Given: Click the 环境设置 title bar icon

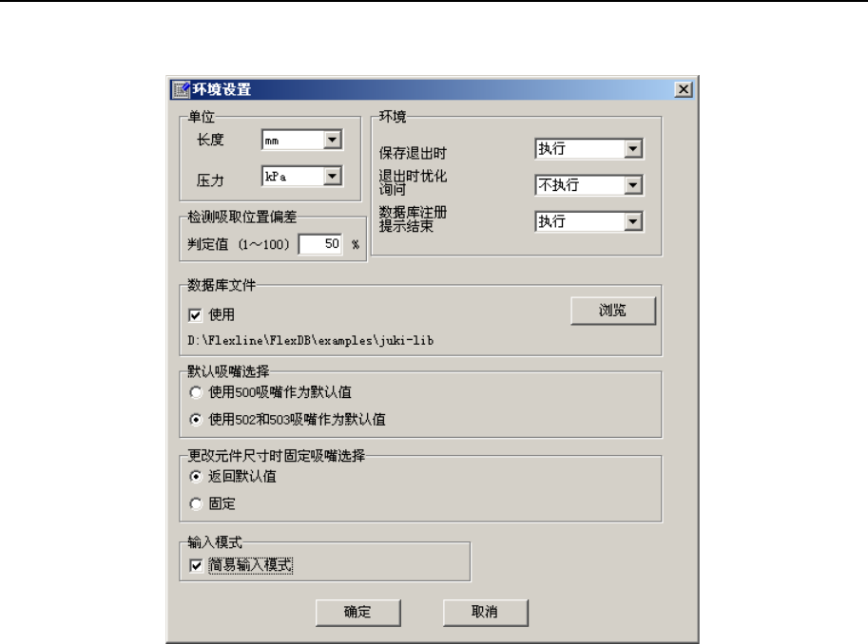Looking at the screenshot, I should click(181, 89).
